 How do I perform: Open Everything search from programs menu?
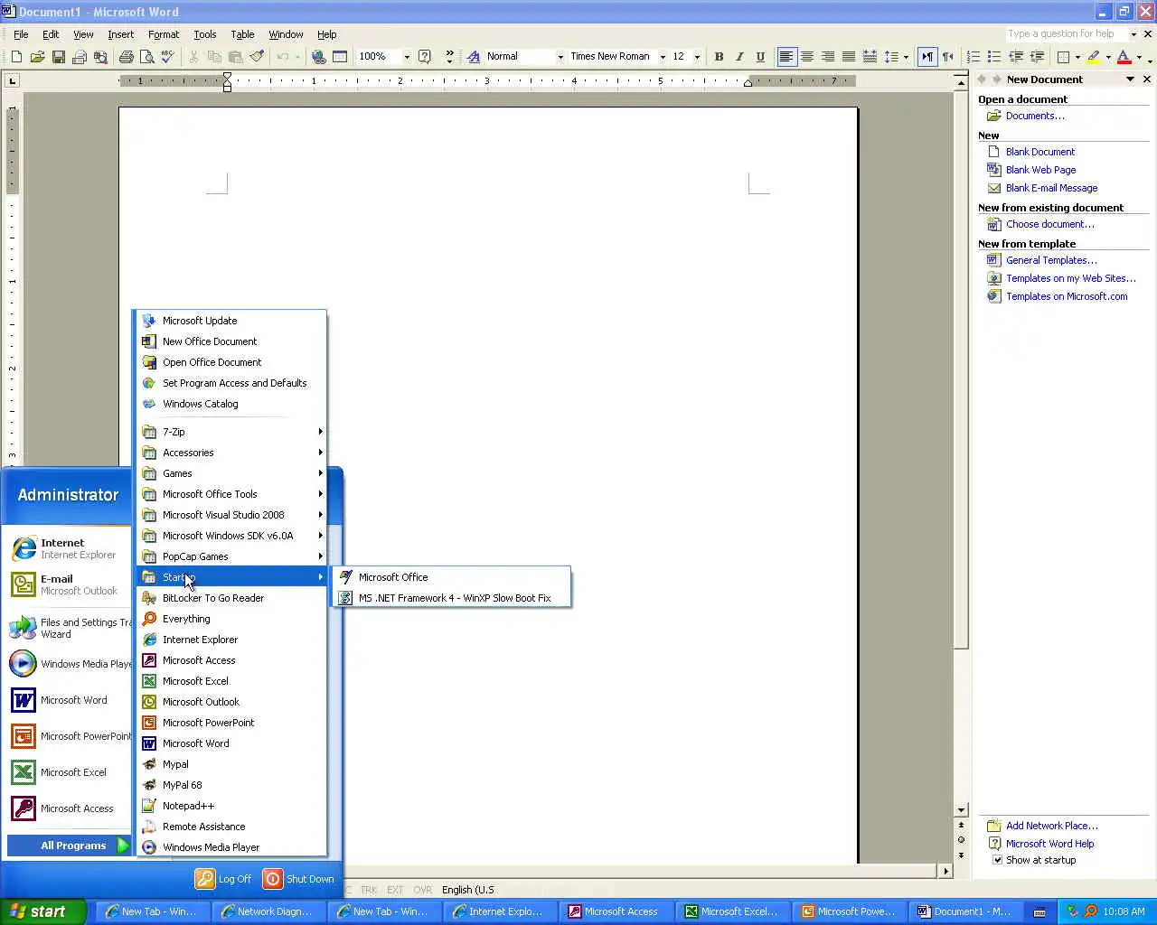click(x=186, y=619)
